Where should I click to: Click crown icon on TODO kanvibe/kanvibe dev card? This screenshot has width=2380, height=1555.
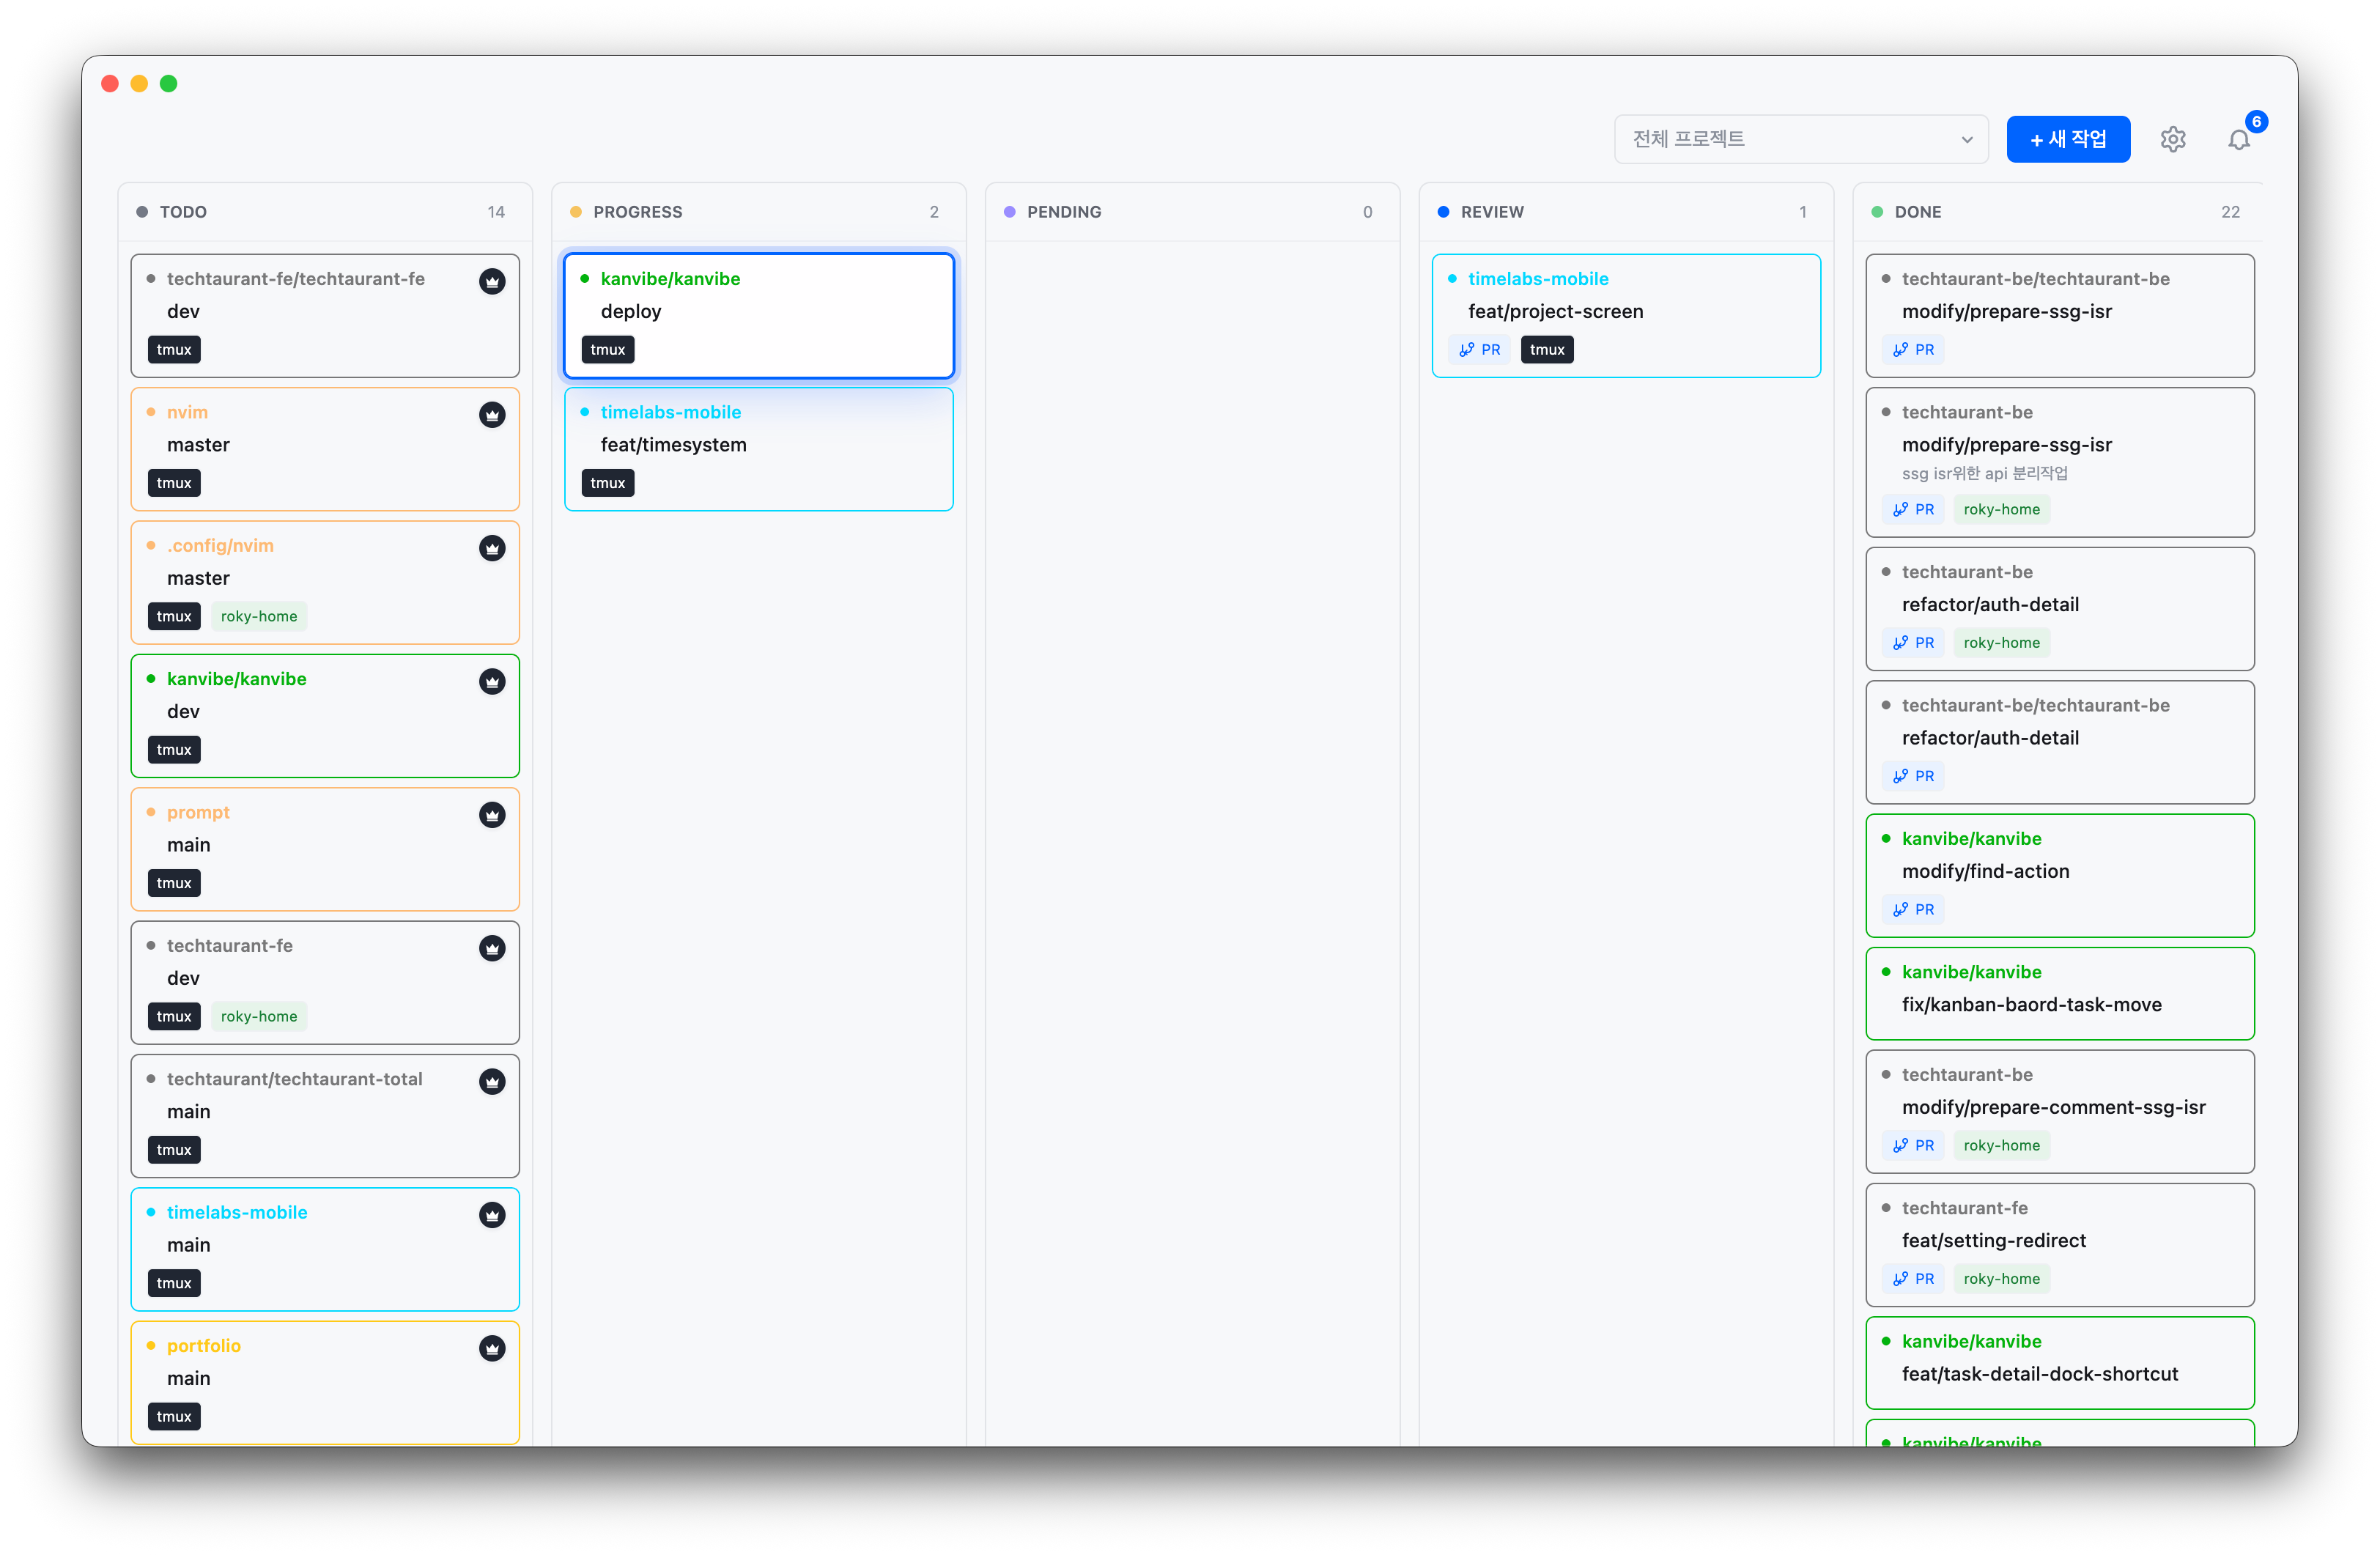pyautogui.click(x=492, y=681)
